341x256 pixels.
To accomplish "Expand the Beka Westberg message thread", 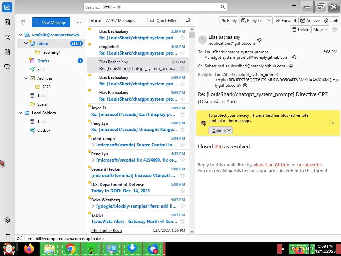I will tap(93, 206).
